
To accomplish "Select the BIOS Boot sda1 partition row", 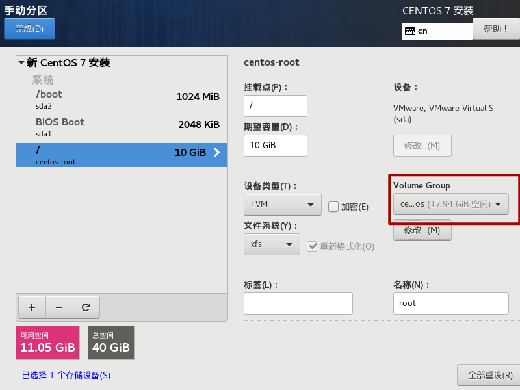I will click(x=122, y=127).
